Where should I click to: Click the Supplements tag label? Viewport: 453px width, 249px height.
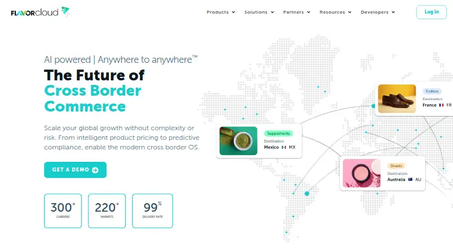[x=278, y=134]
